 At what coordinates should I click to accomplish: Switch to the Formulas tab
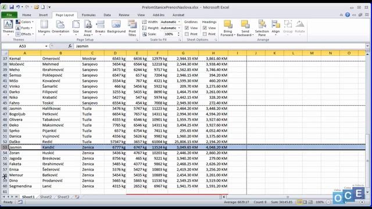(x=88, y=15)
